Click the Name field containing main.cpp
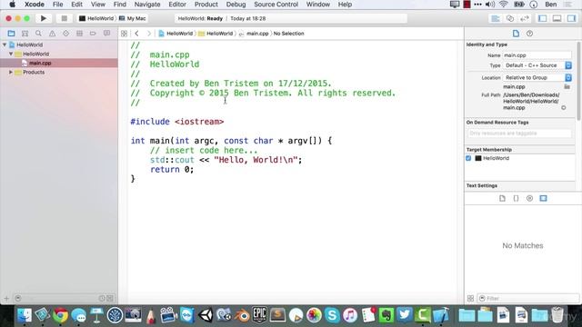Viewport: 582px width, 327px height. tap(537, 55)
